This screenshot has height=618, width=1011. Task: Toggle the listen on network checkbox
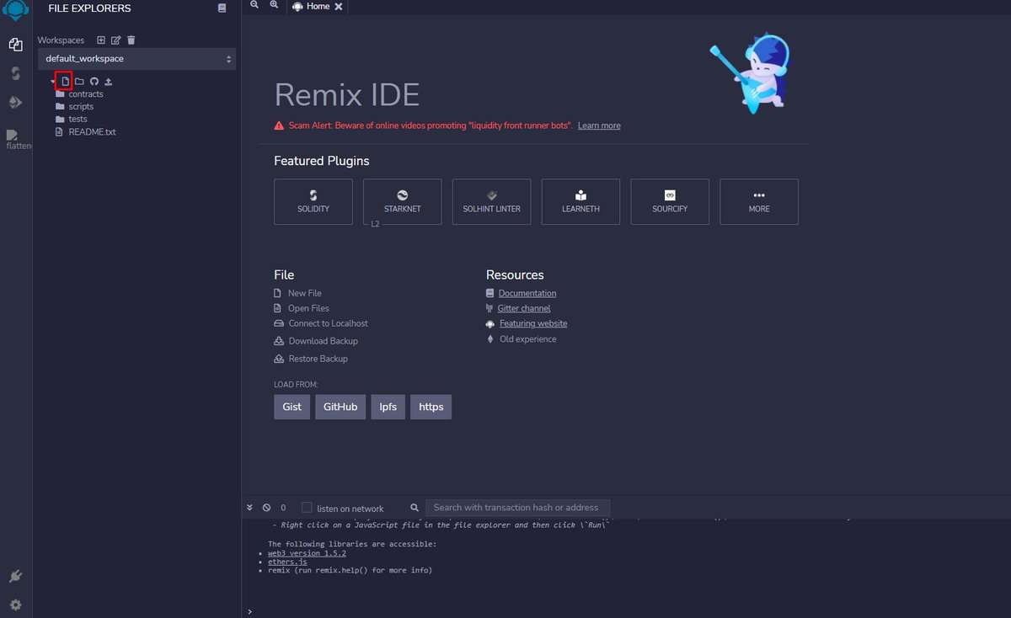307,508
